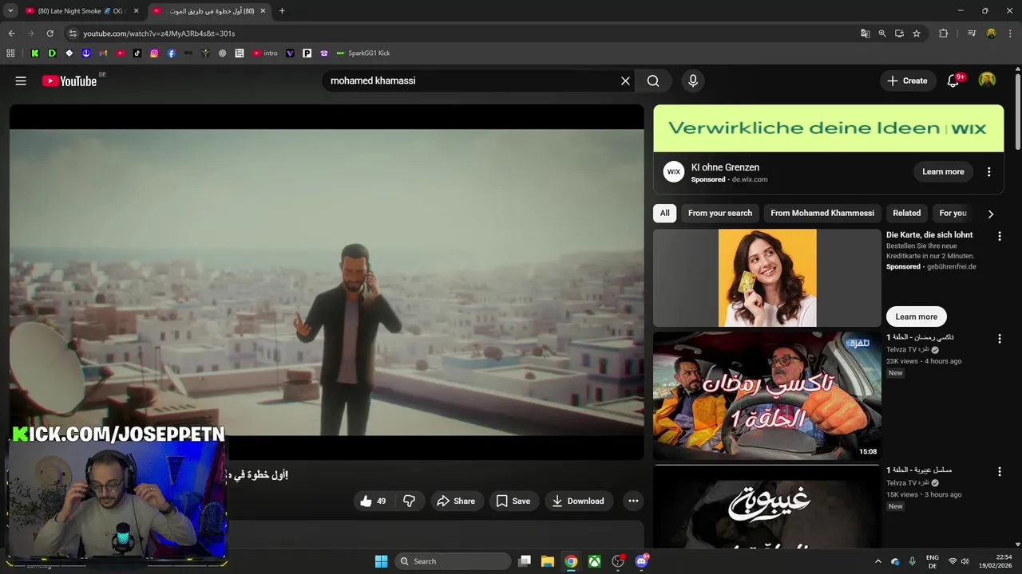Select the Related chip

[x=907, y=213]
